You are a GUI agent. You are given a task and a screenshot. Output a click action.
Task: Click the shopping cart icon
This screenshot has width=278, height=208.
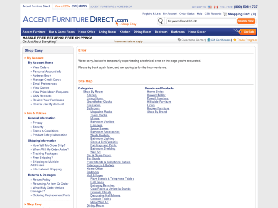[225, 14]
